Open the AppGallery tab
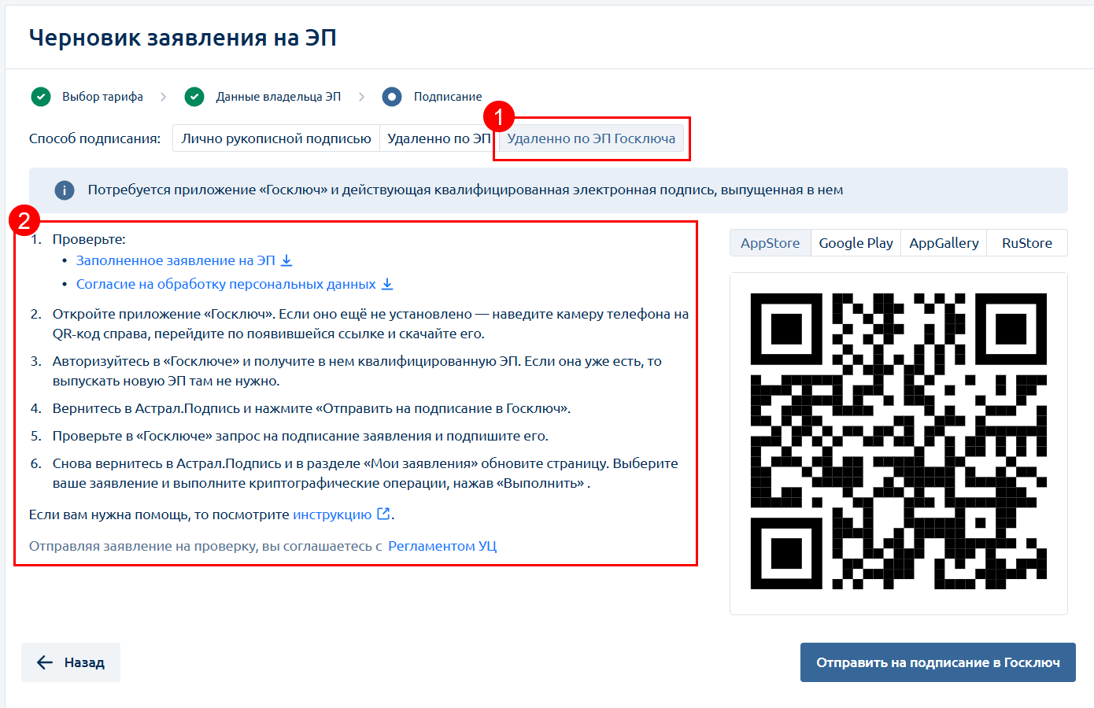The image size is (1094, 708). coord(944,243)
